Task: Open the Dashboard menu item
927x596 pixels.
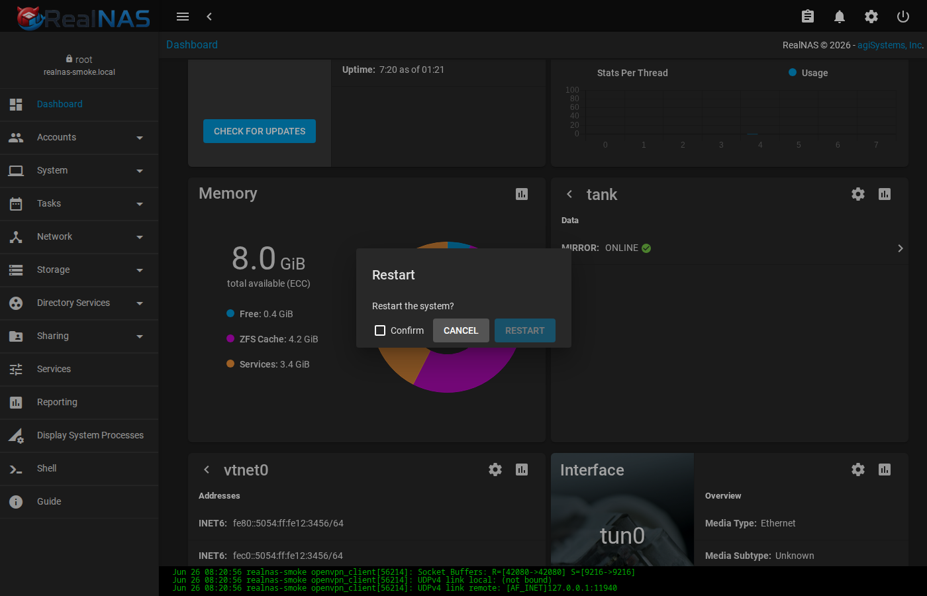Action: click(79, 105)
